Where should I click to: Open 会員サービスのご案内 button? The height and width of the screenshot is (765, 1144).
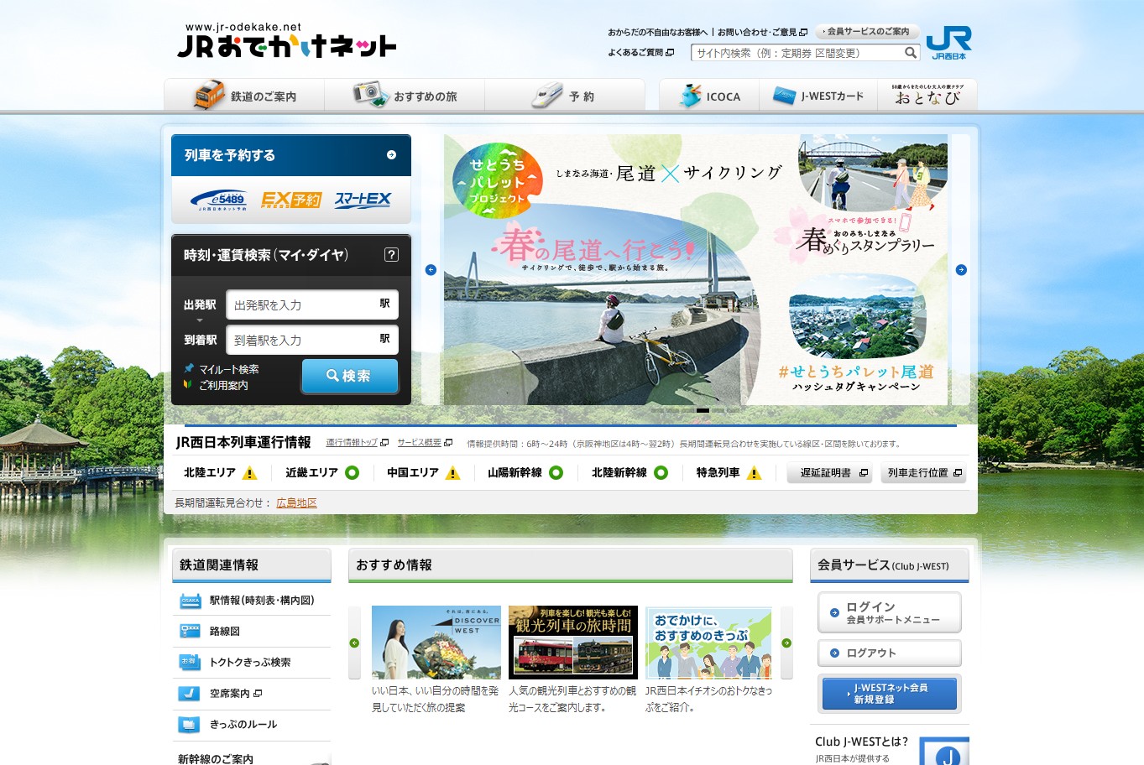coord(866,32)
